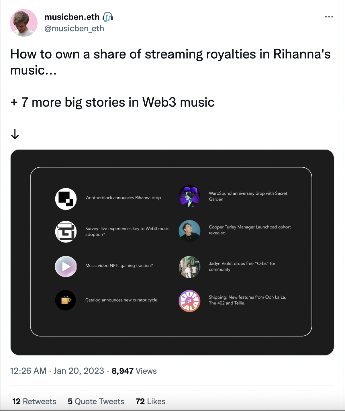Click the Jan 20, 2023 timestamp
Screen dimensions: 345x411
click(78, 371)
